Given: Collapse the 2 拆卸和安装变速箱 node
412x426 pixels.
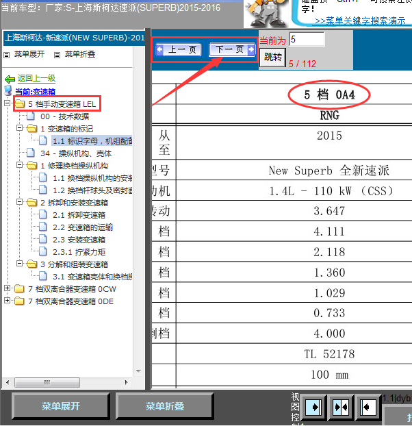Looking at the screenshot, I should 20,201.
